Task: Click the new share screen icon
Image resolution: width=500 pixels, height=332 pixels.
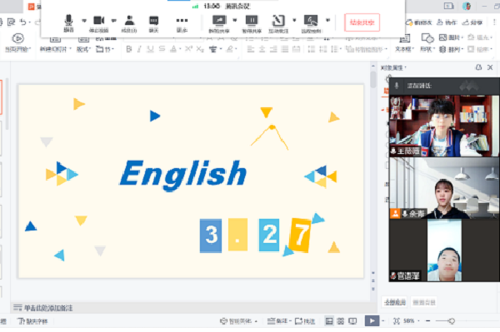Action: pos(219,23)
